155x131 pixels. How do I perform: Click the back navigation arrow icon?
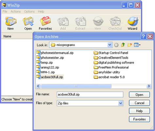[116, 45]
